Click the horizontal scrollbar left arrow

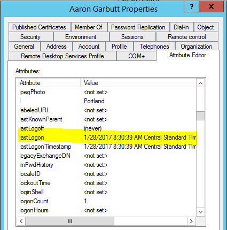click(x=21, y=221)
